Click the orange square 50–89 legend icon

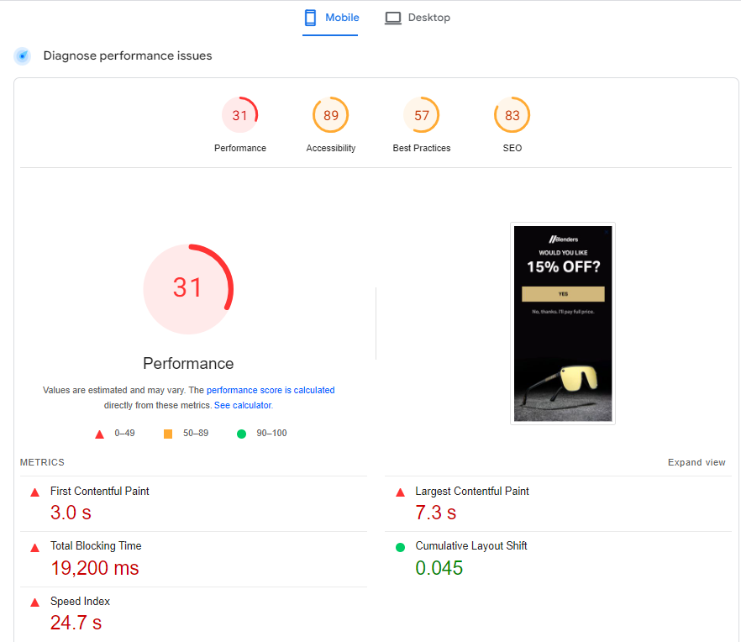pos(168,434)
